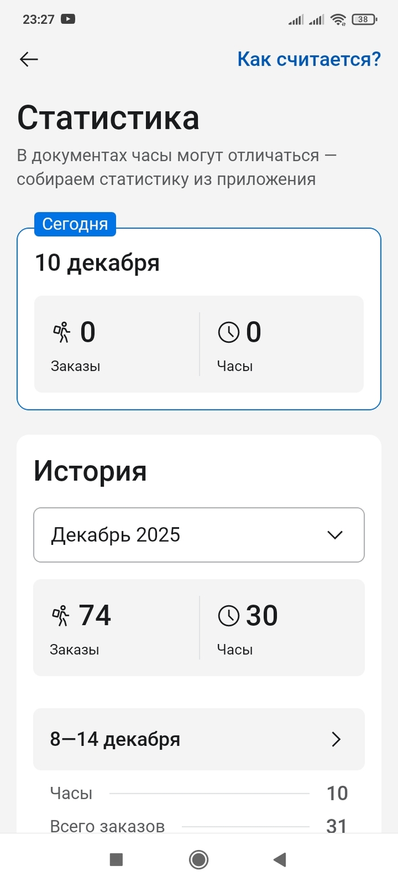Viewport: 398px width, 886px height.
Task: Expand the month selector chevron arrow
Action: click(x=335, y=535)
